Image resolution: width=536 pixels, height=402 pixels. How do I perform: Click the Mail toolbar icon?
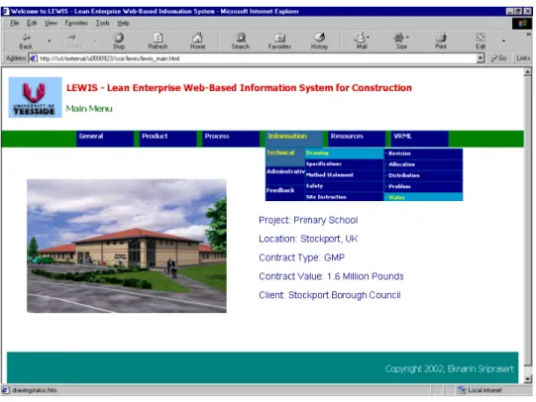(361, 41)
